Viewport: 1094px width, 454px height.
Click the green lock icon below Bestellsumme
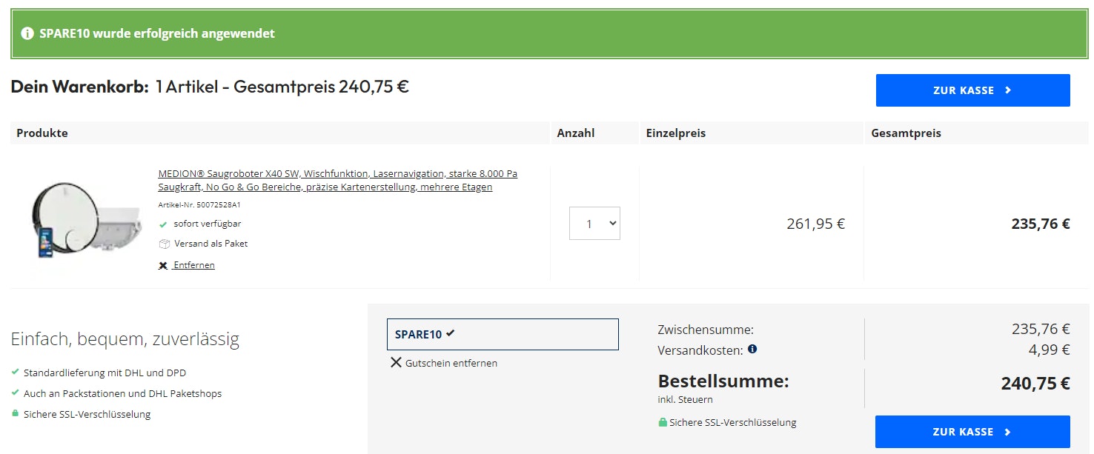tap(663, 423)
